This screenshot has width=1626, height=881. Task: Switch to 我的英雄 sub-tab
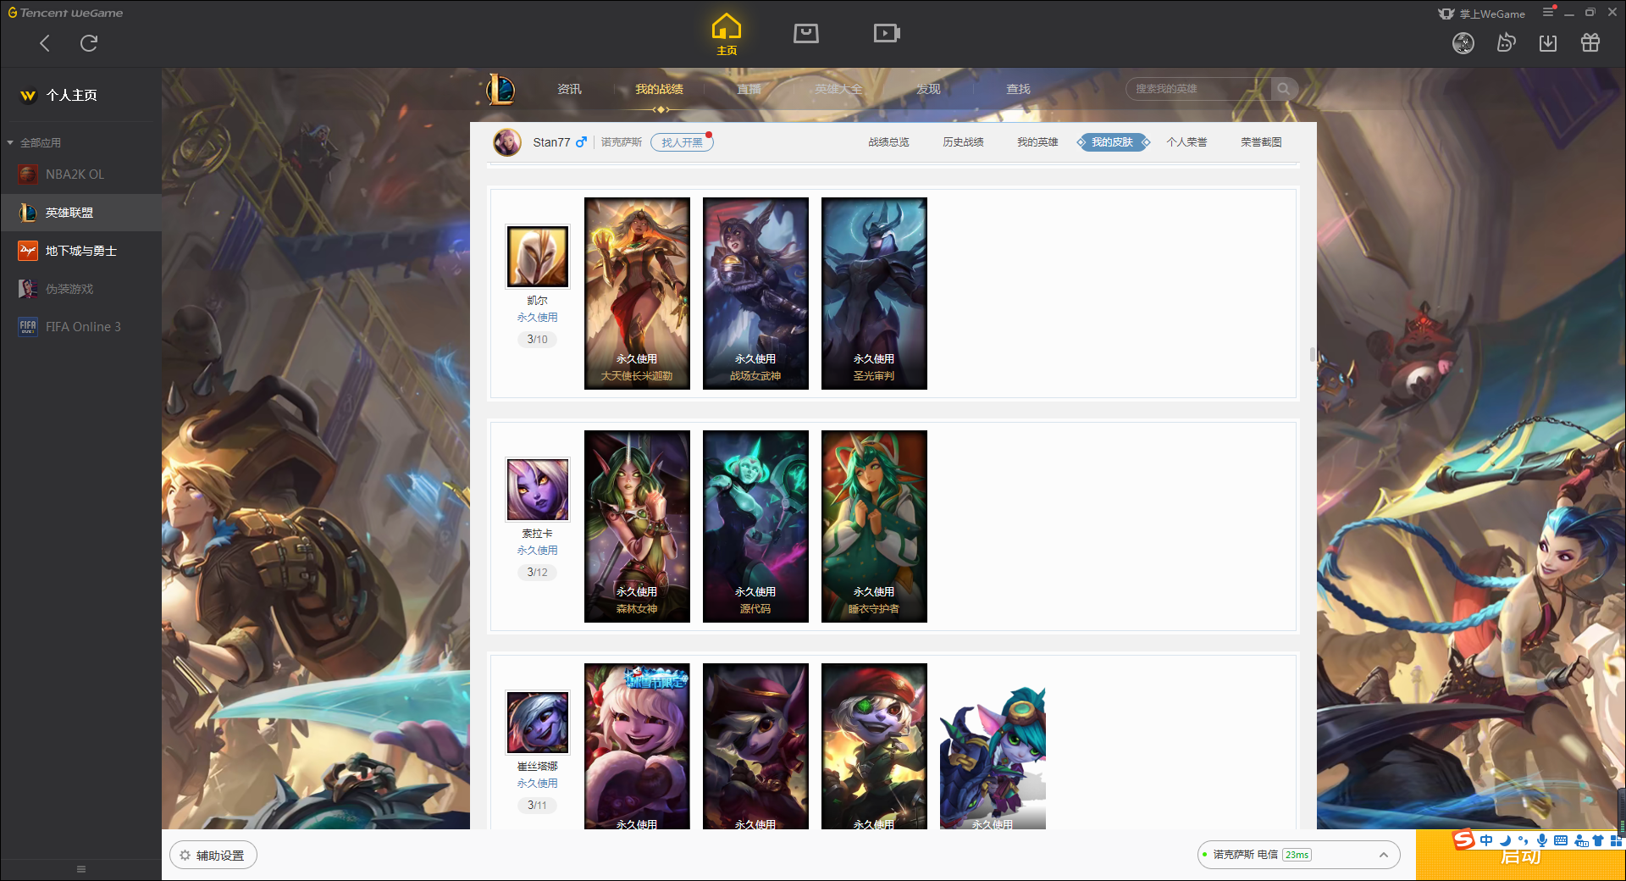pyautogui.click(x=1037, y=142)
